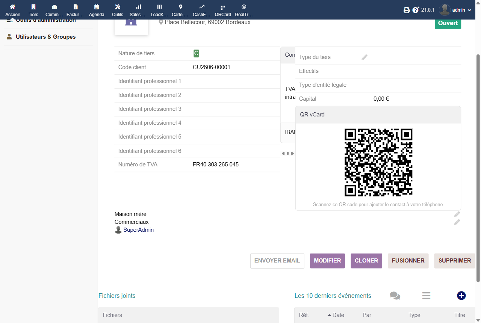481x323 pixels.
Task: Click the SuperAdmin avatar icon
Action: (118, 230)
